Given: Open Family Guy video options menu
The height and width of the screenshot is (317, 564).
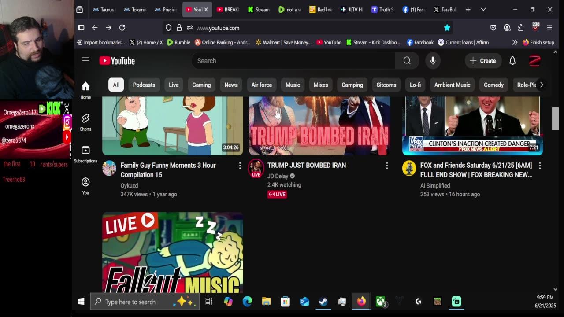Looking at the screenshot, I should click(x=240, y=166).
